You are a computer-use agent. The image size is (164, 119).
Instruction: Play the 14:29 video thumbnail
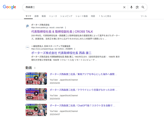click(36, 94)
